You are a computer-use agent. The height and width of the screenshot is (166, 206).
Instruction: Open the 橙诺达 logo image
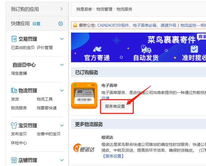coord(84,148)
